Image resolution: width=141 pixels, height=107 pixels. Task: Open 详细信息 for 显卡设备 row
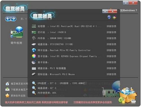click(111, 56)
